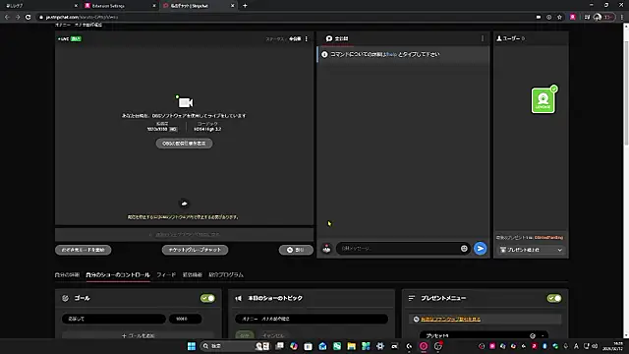Open the orange ranking link in プレゼントメニュー
Image resolution: width=629 pixels, height=354 pixels.
pos(450,319)
